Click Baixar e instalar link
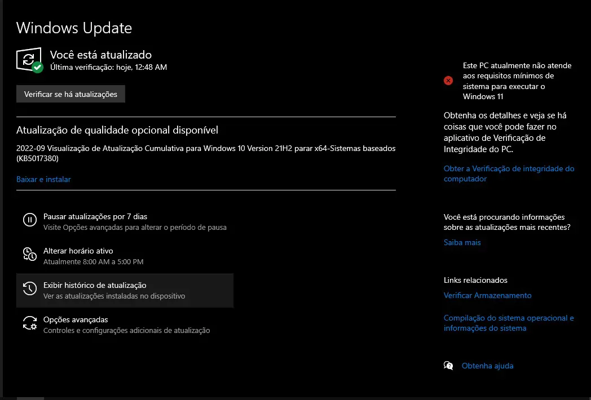 (x=43, y=179)
